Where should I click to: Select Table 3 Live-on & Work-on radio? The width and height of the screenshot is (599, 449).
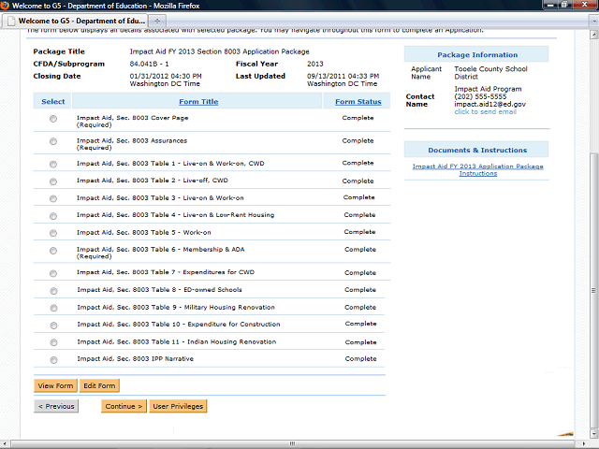(53, 198)
